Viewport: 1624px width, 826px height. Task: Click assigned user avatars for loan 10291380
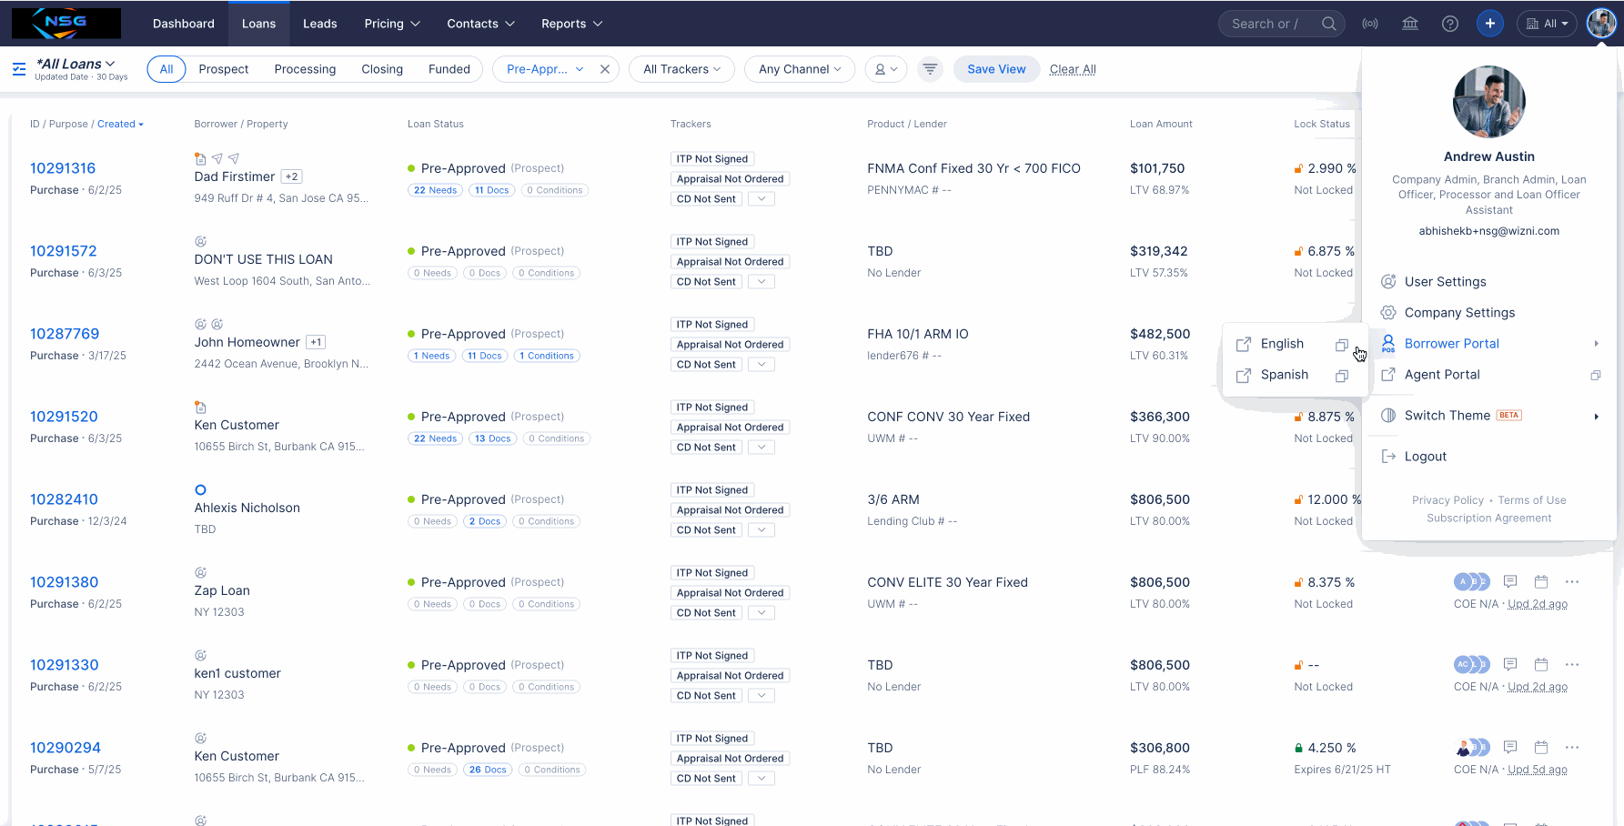[x=1471, y=581]
